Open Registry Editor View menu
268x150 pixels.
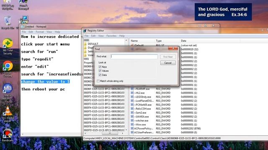[101, 36]
